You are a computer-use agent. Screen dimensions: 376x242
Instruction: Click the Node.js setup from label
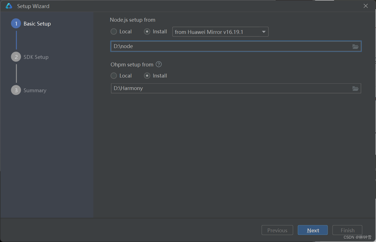(133, 20)
